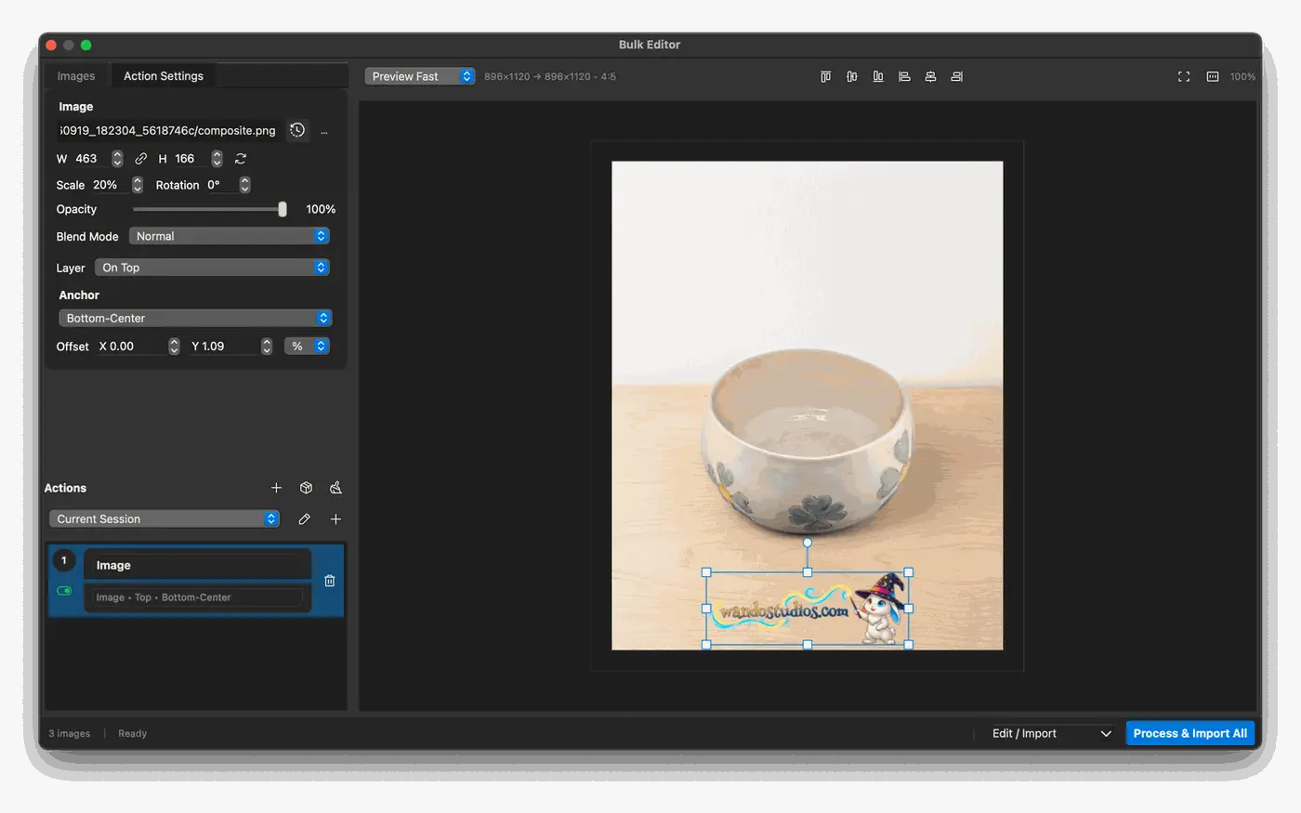The image size is (1301, 813).
Task: Delete the Image action with trash icon
Action: [330, 581]
